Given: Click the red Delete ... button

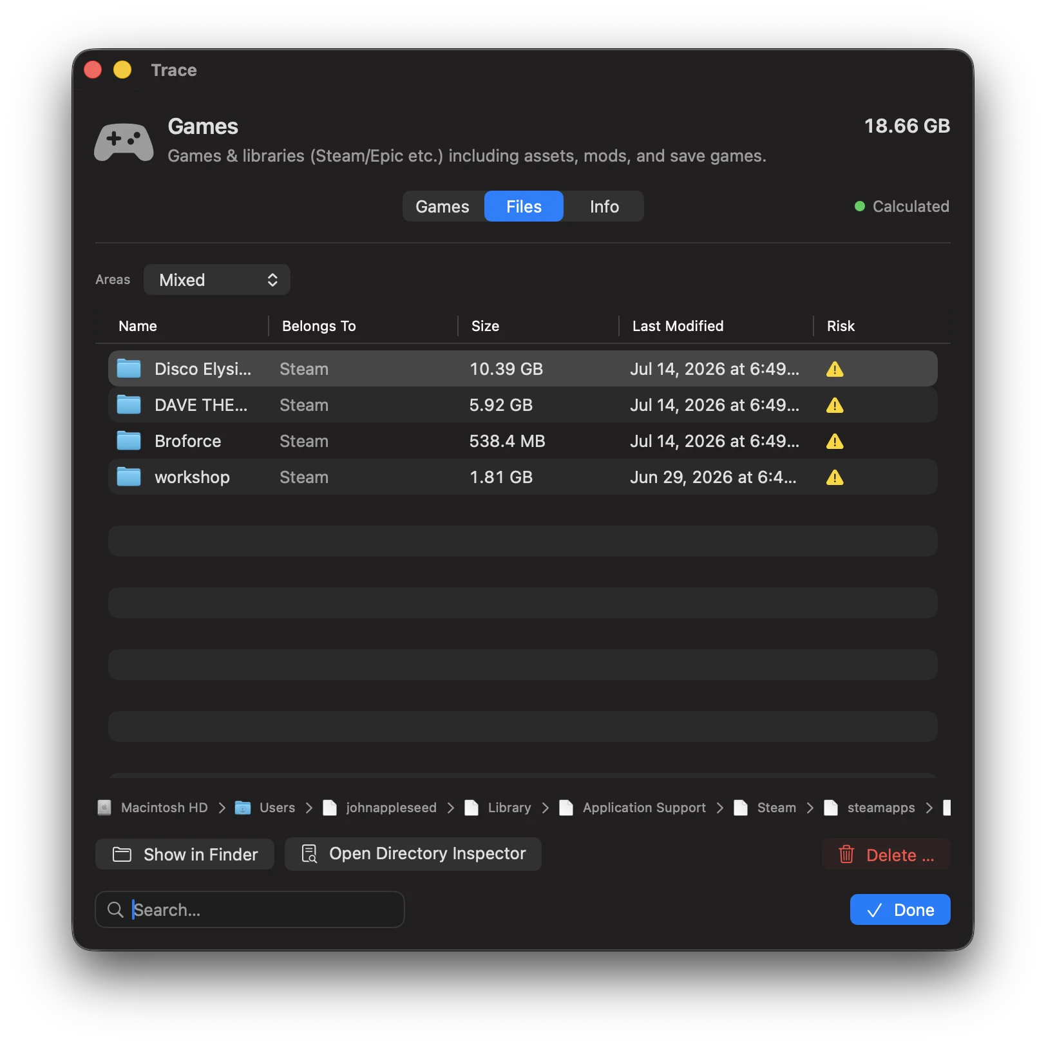Looking at the screenshot, I should [x=886, y=855].
